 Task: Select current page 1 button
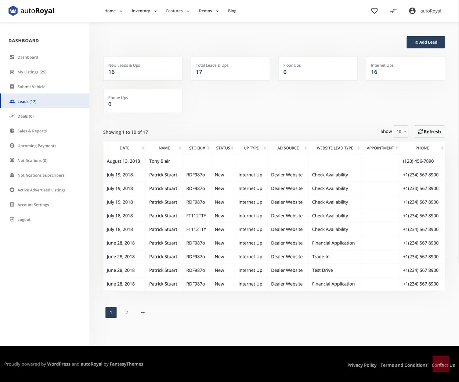(x=111, y=312)
